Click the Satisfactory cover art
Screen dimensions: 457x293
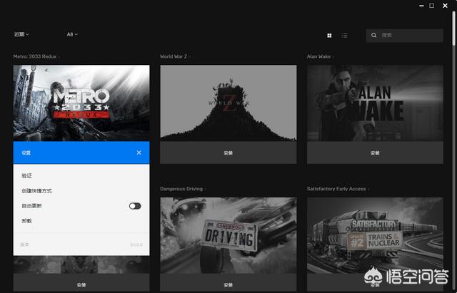pyautogui.click(x=375, y=235)
